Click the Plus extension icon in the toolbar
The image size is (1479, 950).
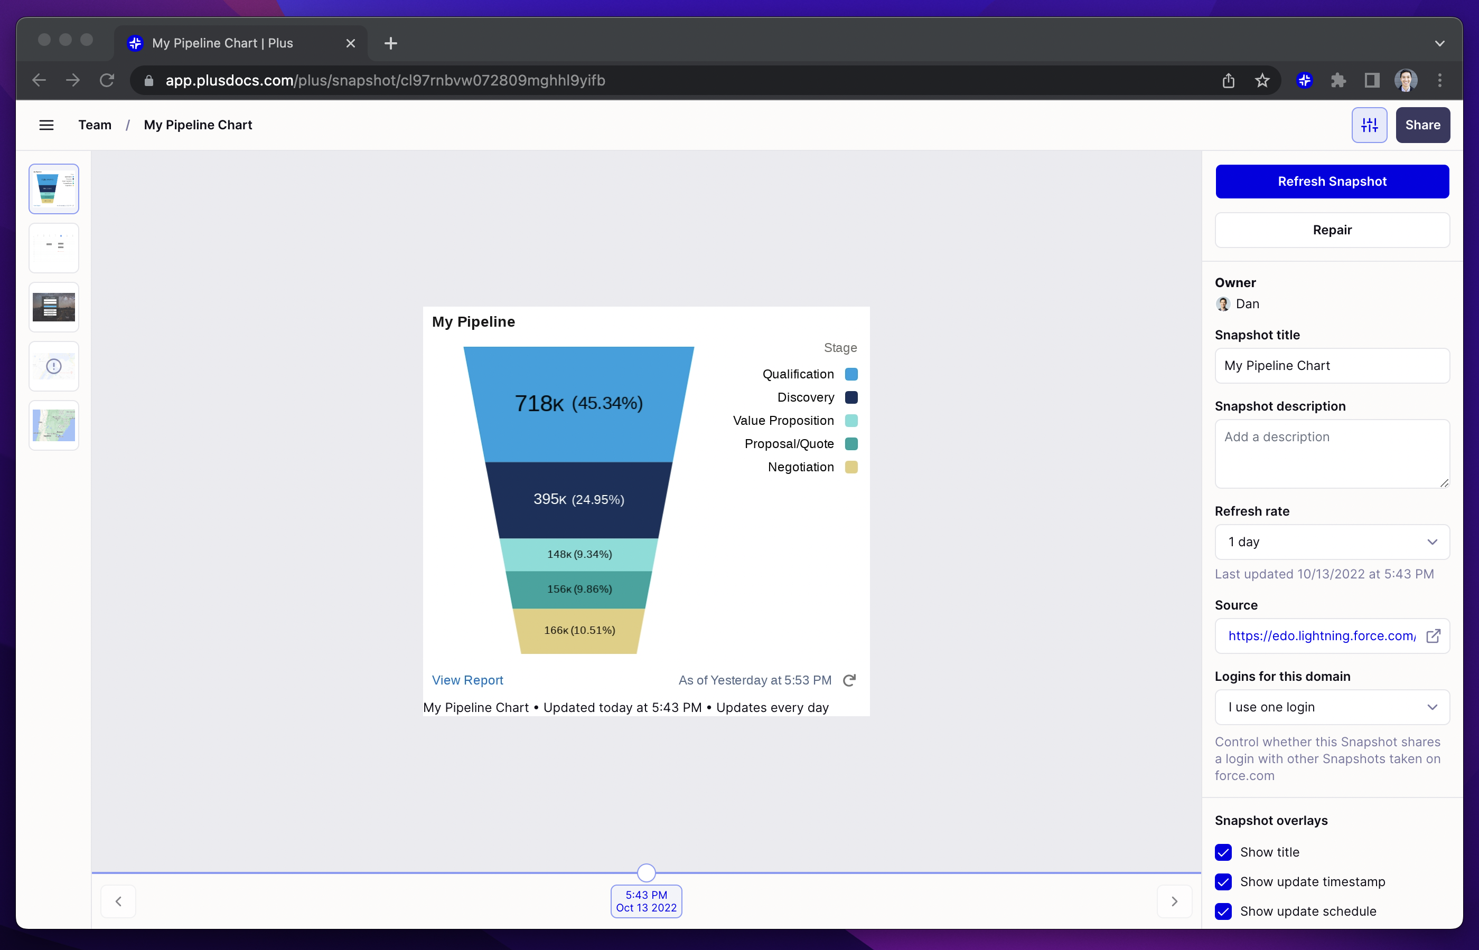[1304, 80]
